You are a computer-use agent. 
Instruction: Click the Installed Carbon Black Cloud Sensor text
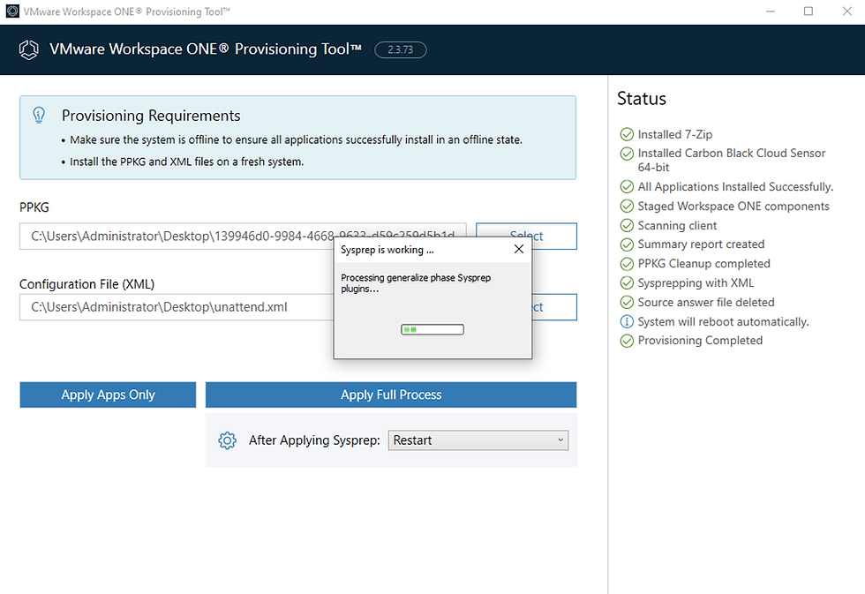click(732, 160)
